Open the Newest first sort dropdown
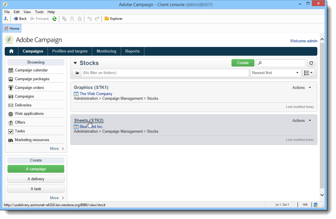The height and width of the screenshot is (219, 336). coord(276,73)
